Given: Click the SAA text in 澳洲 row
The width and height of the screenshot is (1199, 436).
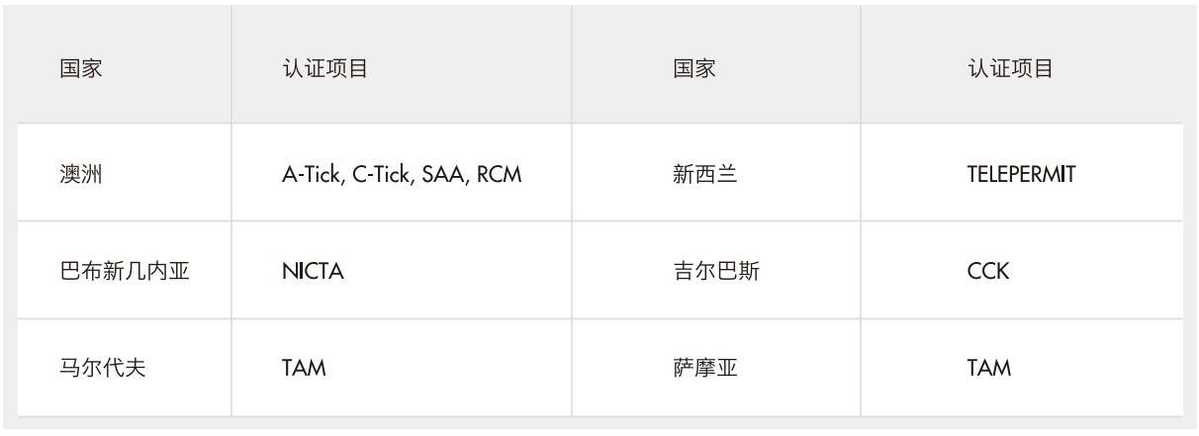Looking at the screenshot, I should point(442,174).
